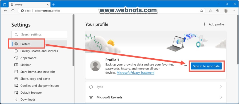The height and width of the screenshot is (104, 239).
Task: Open the Favorites list icon
Action: (x=210, y=11)
